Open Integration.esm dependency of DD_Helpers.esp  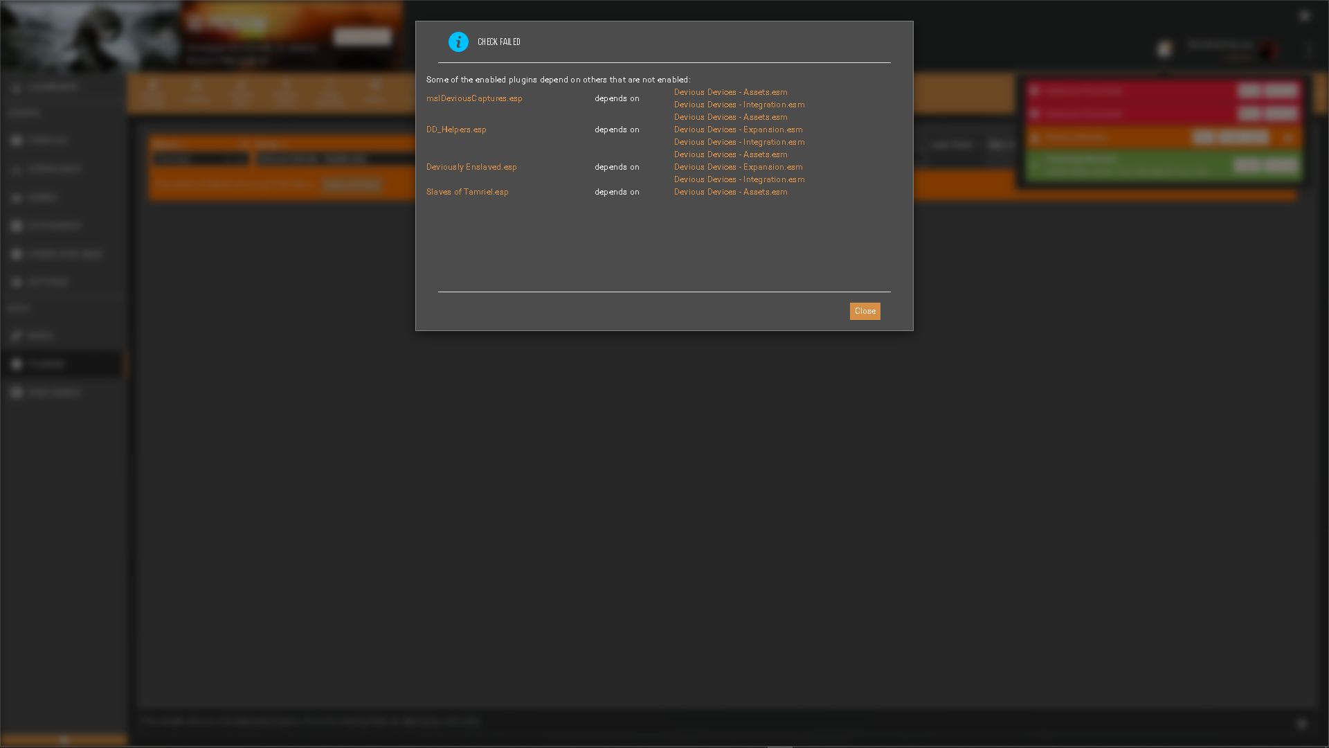pyautogui.click(x=739, y=142)
